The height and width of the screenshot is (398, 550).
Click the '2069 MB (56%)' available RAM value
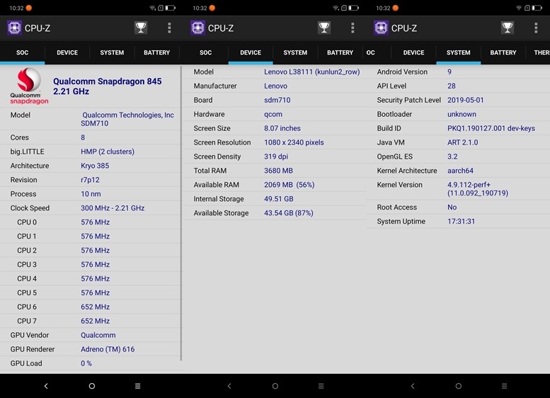point(290,185)
